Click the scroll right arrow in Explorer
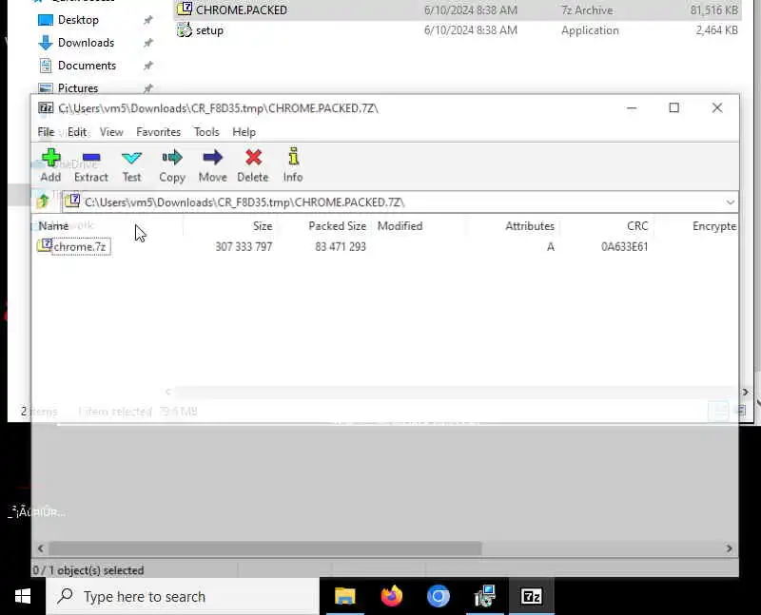The height and width of the screenshot is (615, 761). pos(746,392)
